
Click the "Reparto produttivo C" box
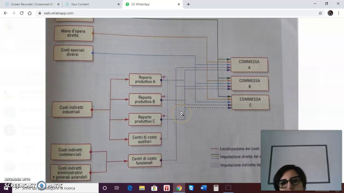pos(145,119)
